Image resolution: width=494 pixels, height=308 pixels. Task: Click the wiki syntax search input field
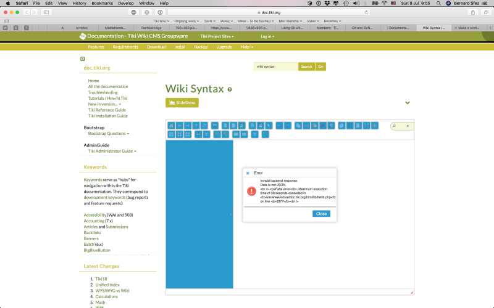coord(276,67)
